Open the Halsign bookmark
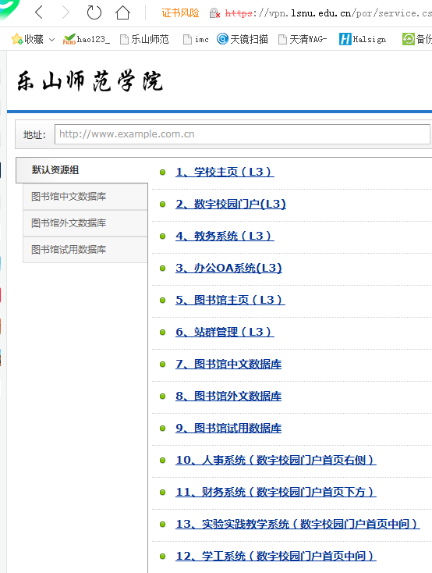 (363, 39)
